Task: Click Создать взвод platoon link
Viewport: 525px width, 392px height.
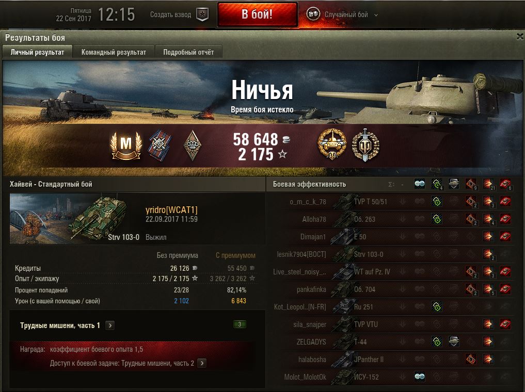Action: (170, 14)
